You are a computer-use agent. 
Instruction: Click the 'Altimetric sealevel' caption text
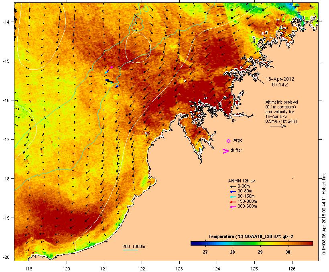tap(282, 102)
